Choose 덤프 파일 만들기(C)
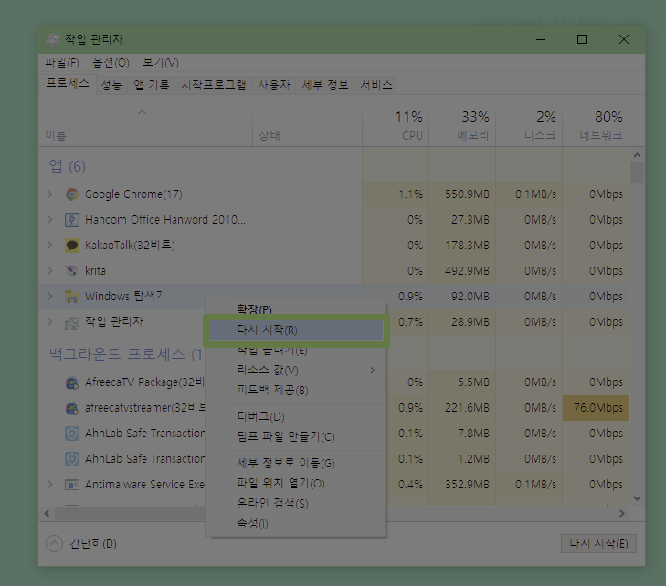 tap(296, 436)
